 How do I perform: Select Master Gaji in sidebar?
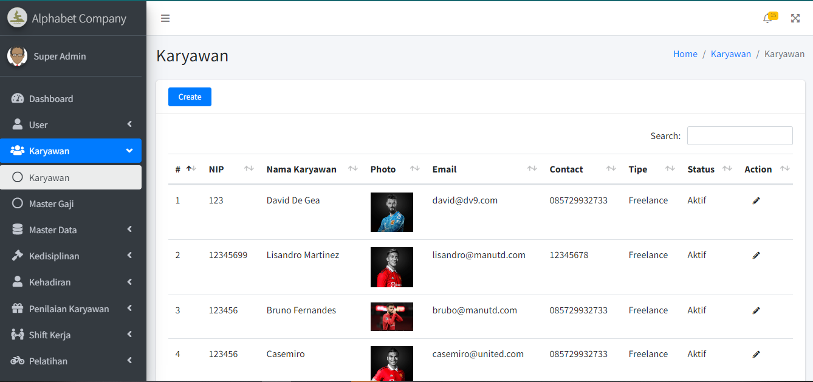tap(52, 203)
